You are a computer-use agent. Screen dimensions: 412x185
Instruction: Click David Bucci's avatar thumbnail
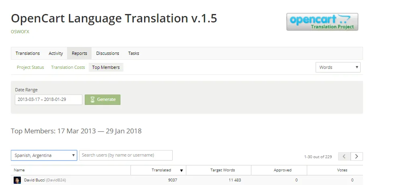17,180
